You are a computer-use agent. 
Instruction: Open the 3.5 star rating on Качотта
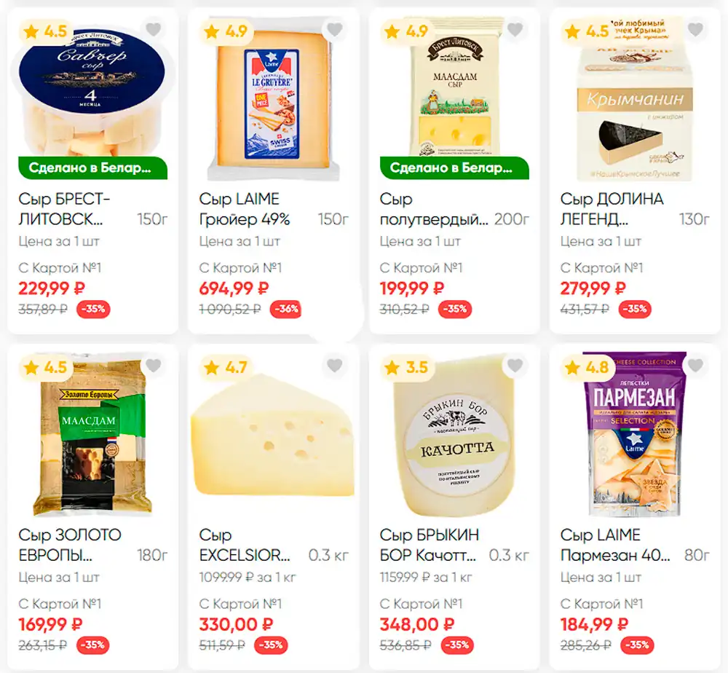tap(407, 368)
